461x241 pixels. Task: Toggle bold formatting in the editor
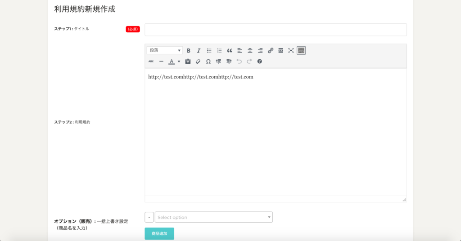click(189, 51)
